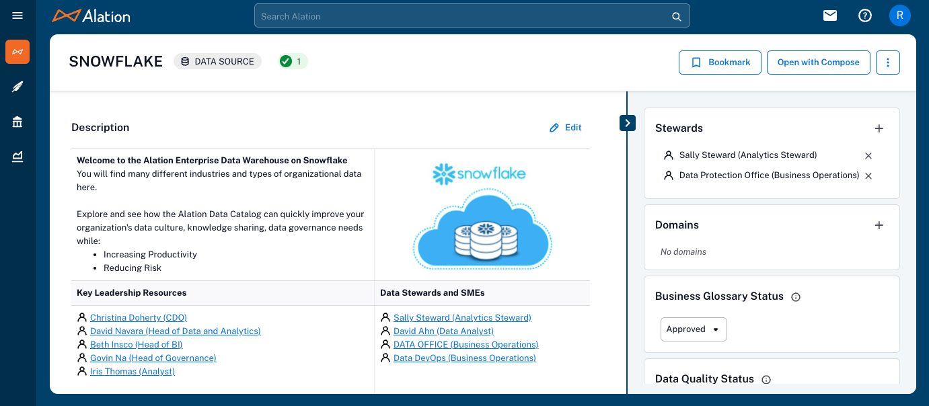Open DATA OFFICE (Business Operations) link
The height and width of the screenshot is (406, 929).
466,345
